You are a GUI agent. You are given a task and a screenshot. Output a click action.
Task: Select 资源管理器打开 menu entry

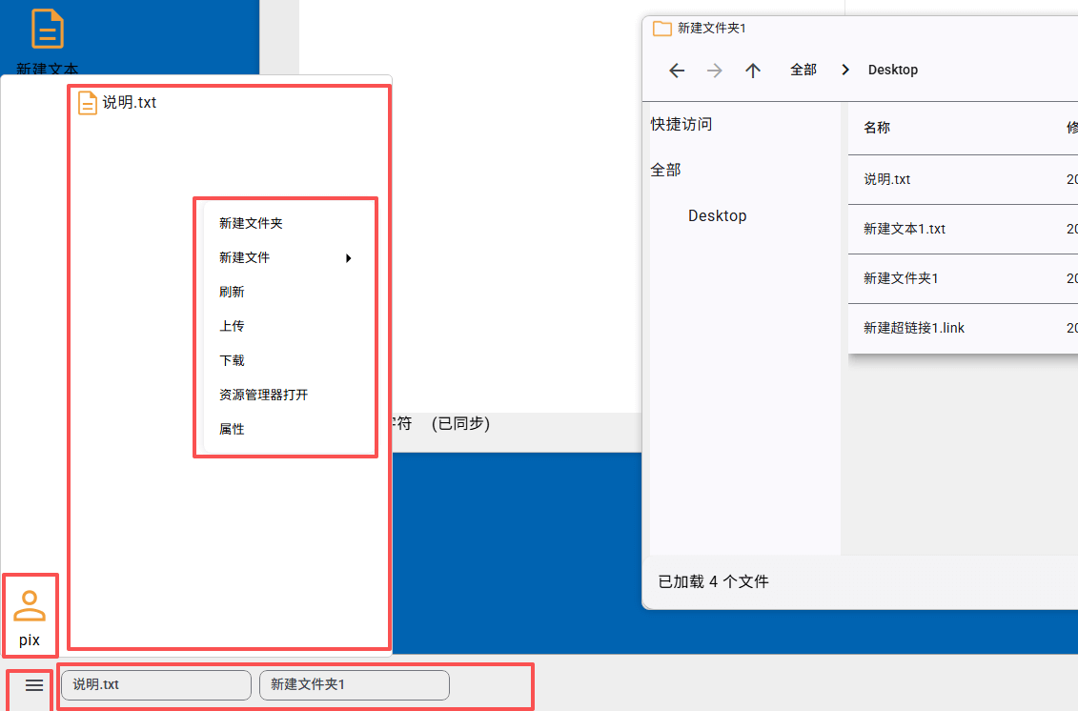coord(262,394)
